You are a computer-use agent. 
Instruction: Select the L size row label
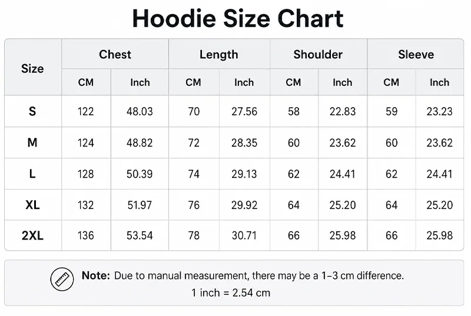point(32,174)
